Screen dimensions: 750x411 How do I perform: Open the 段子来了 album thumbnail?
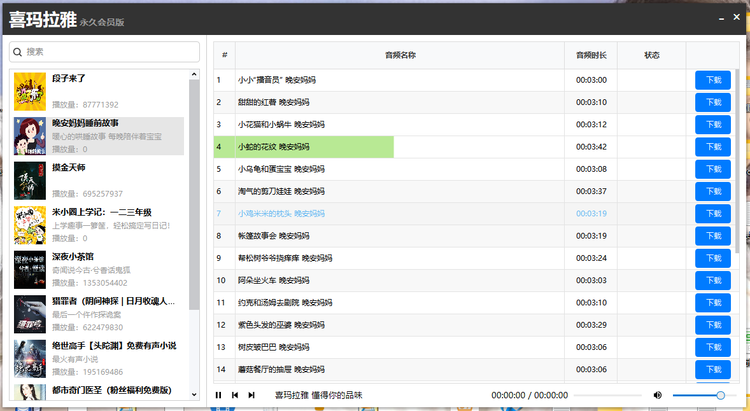tap(30, 92)
